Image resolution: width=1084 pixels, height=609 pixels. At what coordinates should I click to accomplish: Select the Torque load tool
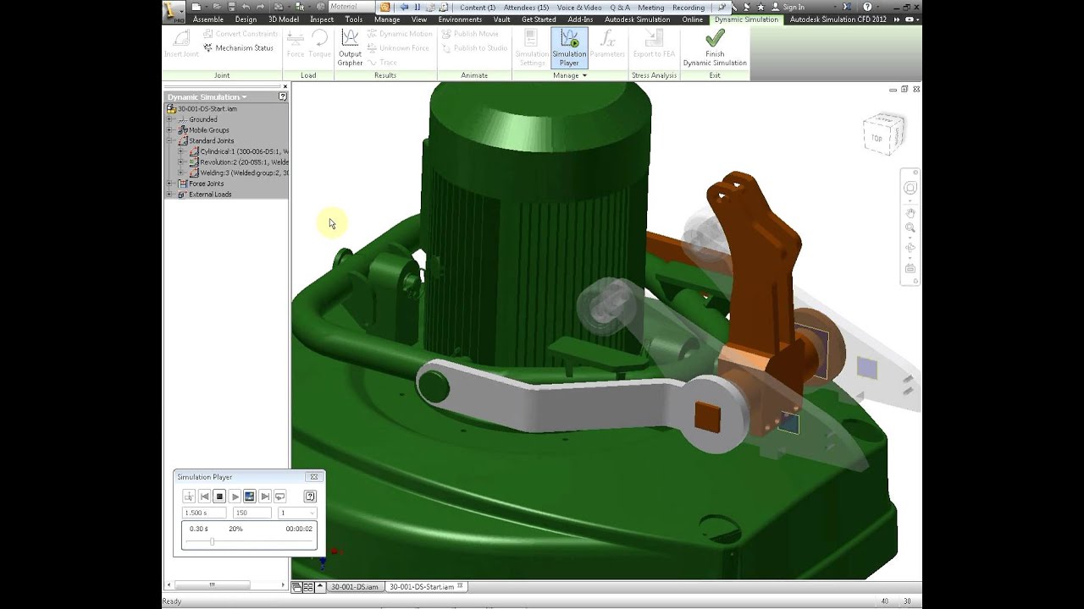pyautogui.click(x=319, y=44)
